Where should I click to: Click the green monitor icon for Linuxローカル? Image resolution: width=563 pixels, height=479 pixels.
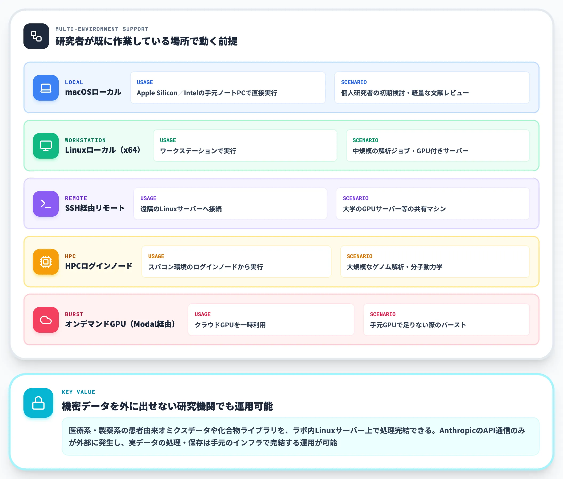[x=46, y=146]
